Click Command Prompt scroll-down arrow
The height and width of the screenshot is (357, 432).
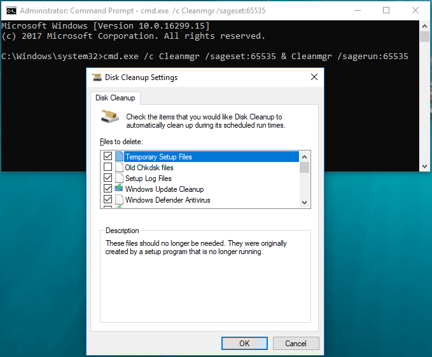(x=424, y=166)
